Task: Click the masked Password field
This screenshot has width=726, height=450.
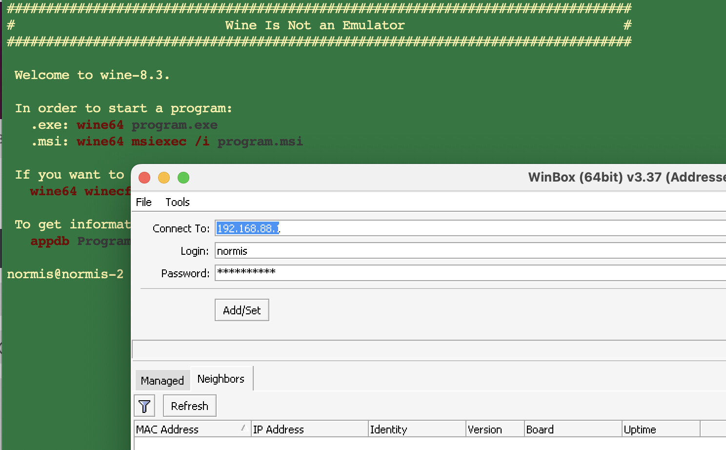Action: pyautogui.click(x=342, y=273)
